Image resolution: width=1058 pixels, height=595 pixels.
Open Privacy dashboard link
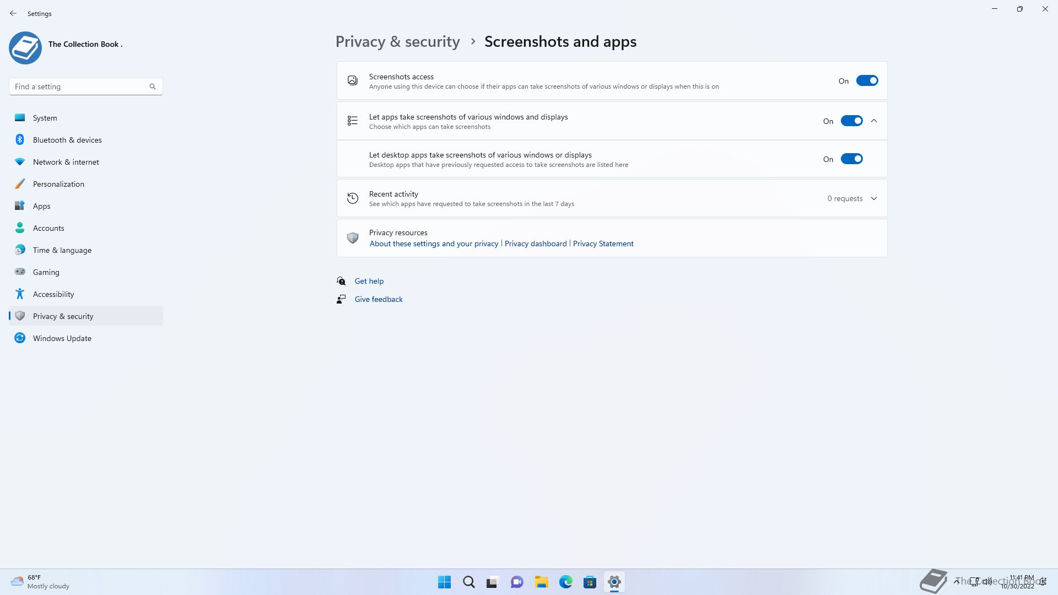pyautogui.click(x=535, y=244)
